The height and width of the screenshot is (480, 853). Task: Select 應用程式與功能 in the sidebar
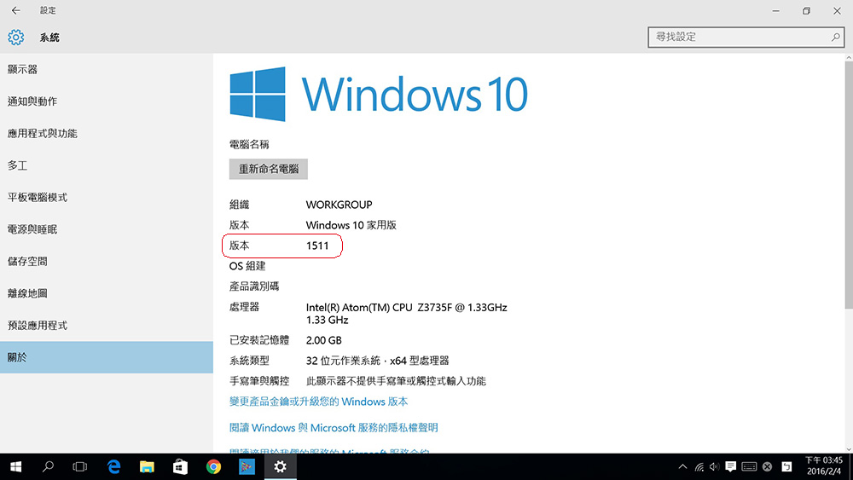[x=106, y=134]
